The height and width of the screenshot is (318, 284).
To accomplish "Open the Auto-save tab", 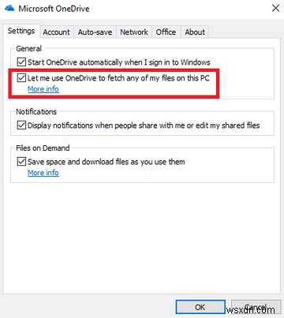I will tap(95, 32).
